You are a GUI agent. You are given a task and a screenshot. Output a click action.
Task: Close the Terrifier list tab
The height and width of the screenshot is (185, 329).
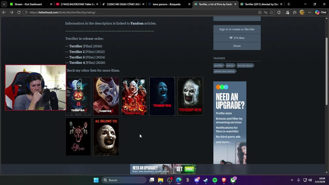point(235,4)
